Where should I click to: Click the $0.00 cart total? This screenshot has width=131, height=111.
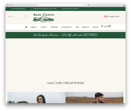[107, 27]
